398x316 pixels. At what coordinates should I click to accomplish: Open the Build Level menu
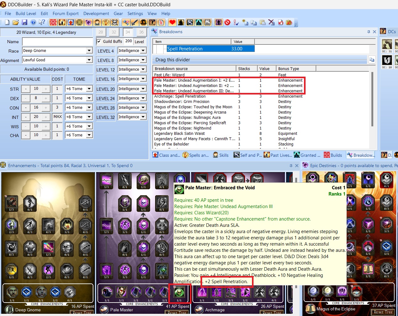tap(26, 13)
